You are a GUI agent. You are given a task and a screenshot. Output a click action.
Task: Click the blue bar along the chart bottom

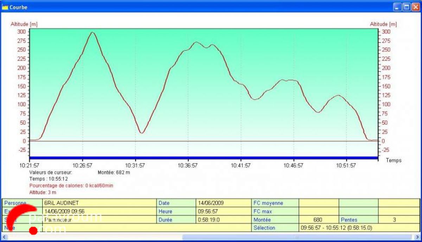coord(204,158)
